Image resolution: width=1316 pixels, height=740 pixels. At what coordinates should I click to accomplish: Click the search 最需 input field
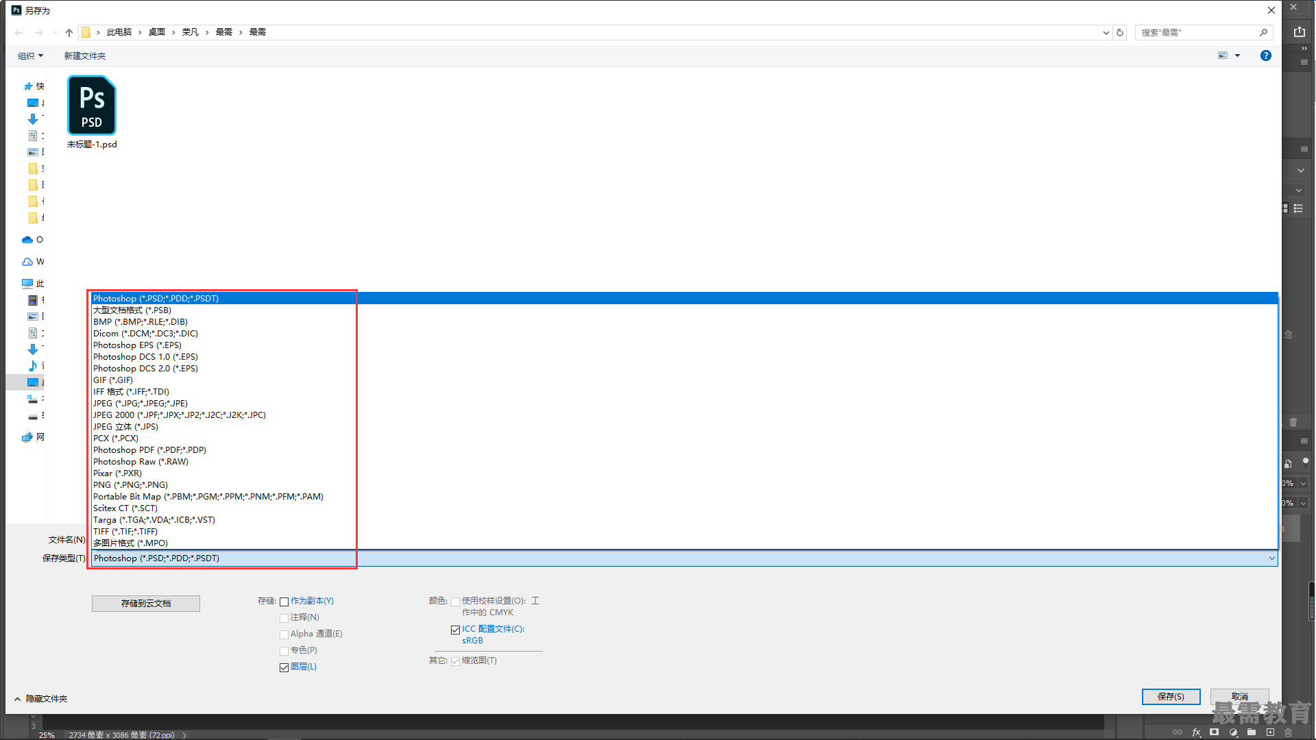pyautogui.click(x=1196, y=32)
